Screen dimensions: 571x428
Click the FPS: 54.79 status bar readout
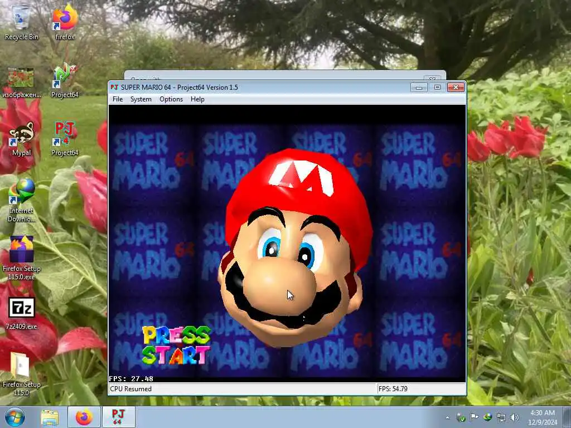[393, 388]
